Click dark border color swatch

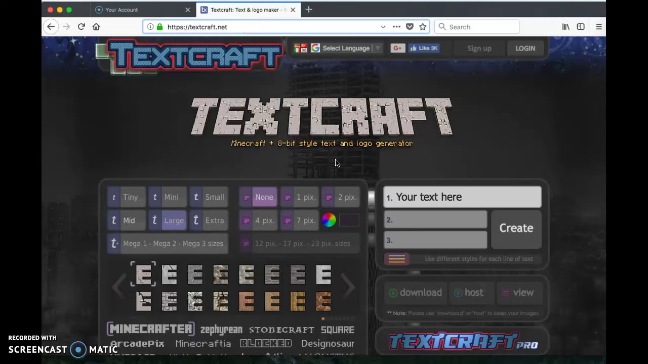(x=349, y=220)
